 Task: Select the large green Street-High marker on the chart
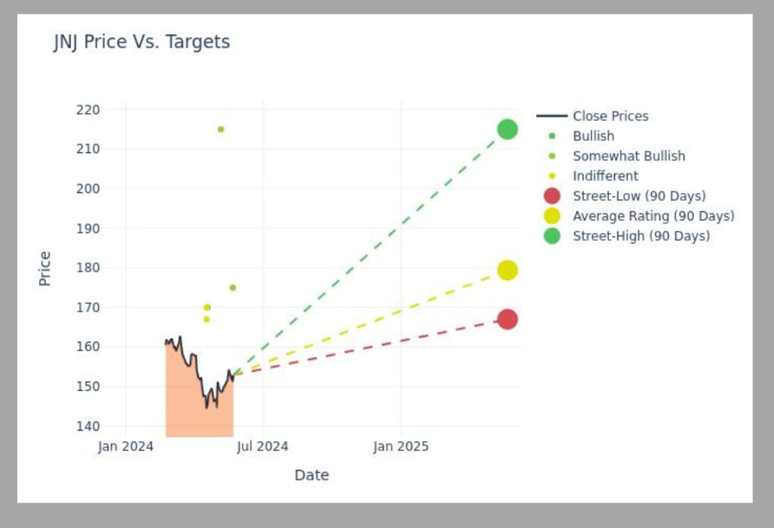tap(507, 130)
